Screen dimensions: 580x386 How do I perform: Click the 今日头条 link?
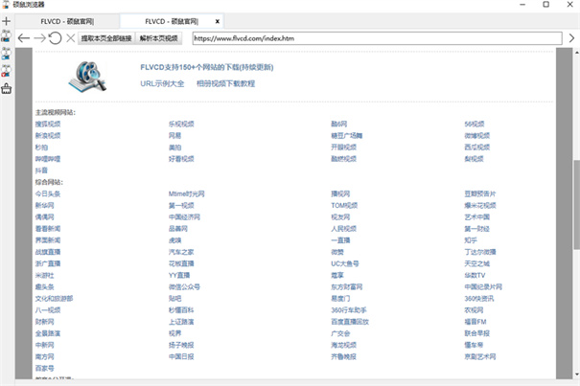(x=48, y=193)
